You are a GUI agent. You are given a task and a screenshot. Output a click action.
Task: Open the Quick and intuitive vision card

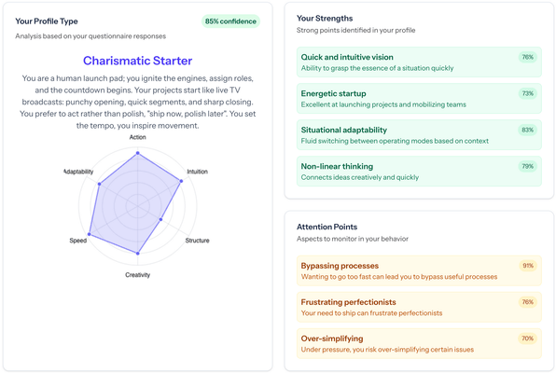click(x=419, y=62)
